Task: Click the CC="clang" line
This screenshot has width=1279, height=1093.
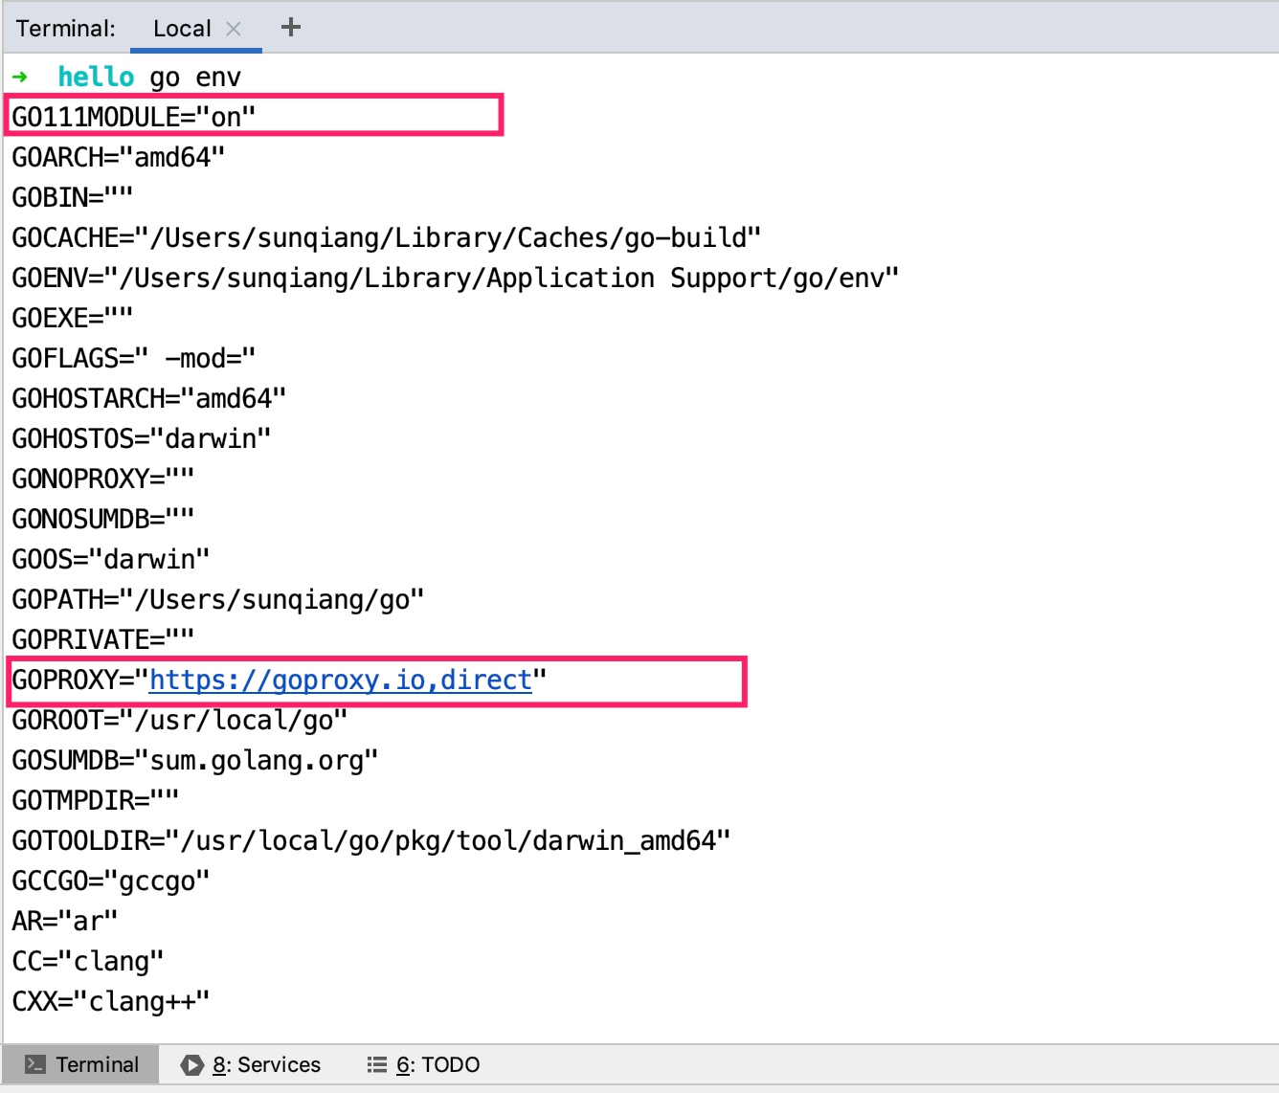Action: tap(88, 961)
